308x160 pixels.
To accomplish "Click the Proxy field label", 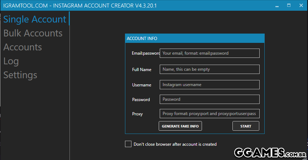I will [137, 114].
